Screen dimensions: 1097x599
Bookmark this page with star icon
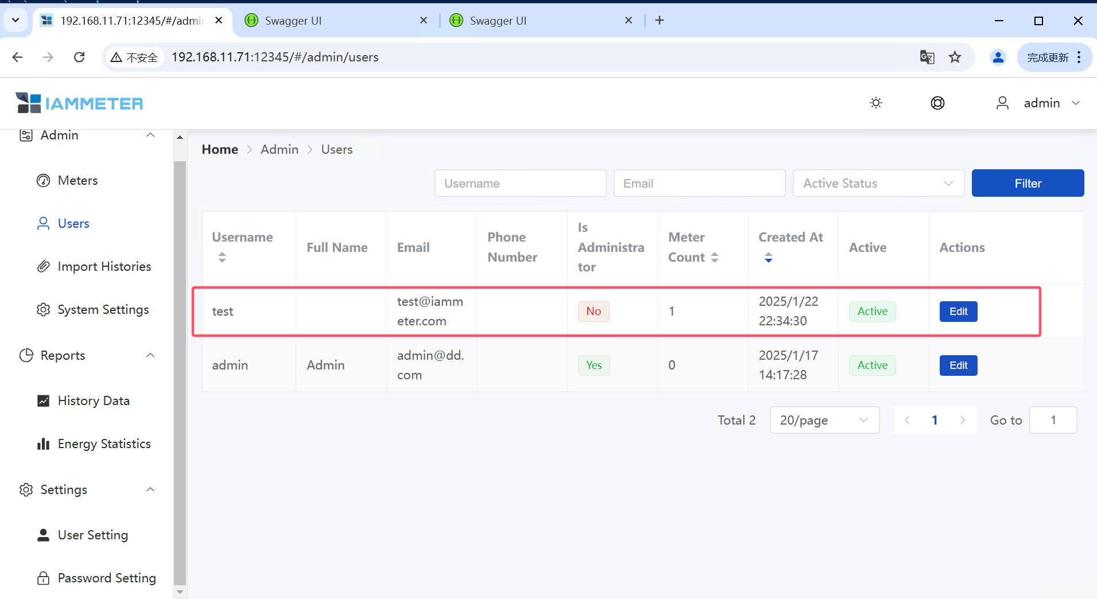pyautogui.click(x=955, y=57)
